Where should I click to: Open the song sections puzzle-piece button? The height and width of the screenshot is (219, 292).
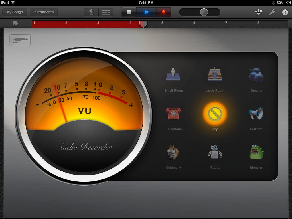(x=15, y=24)
